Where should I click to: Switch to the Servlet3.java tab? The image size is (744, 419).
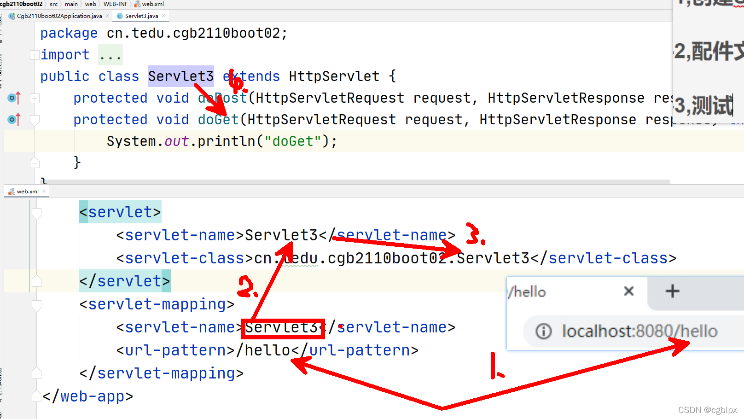(141, 16)
